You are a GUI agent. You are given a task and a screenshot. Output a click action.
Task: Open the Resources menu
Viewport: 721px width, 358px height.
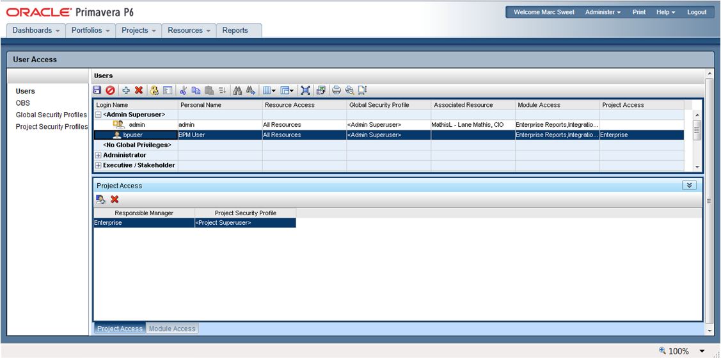tap(189, 30)
